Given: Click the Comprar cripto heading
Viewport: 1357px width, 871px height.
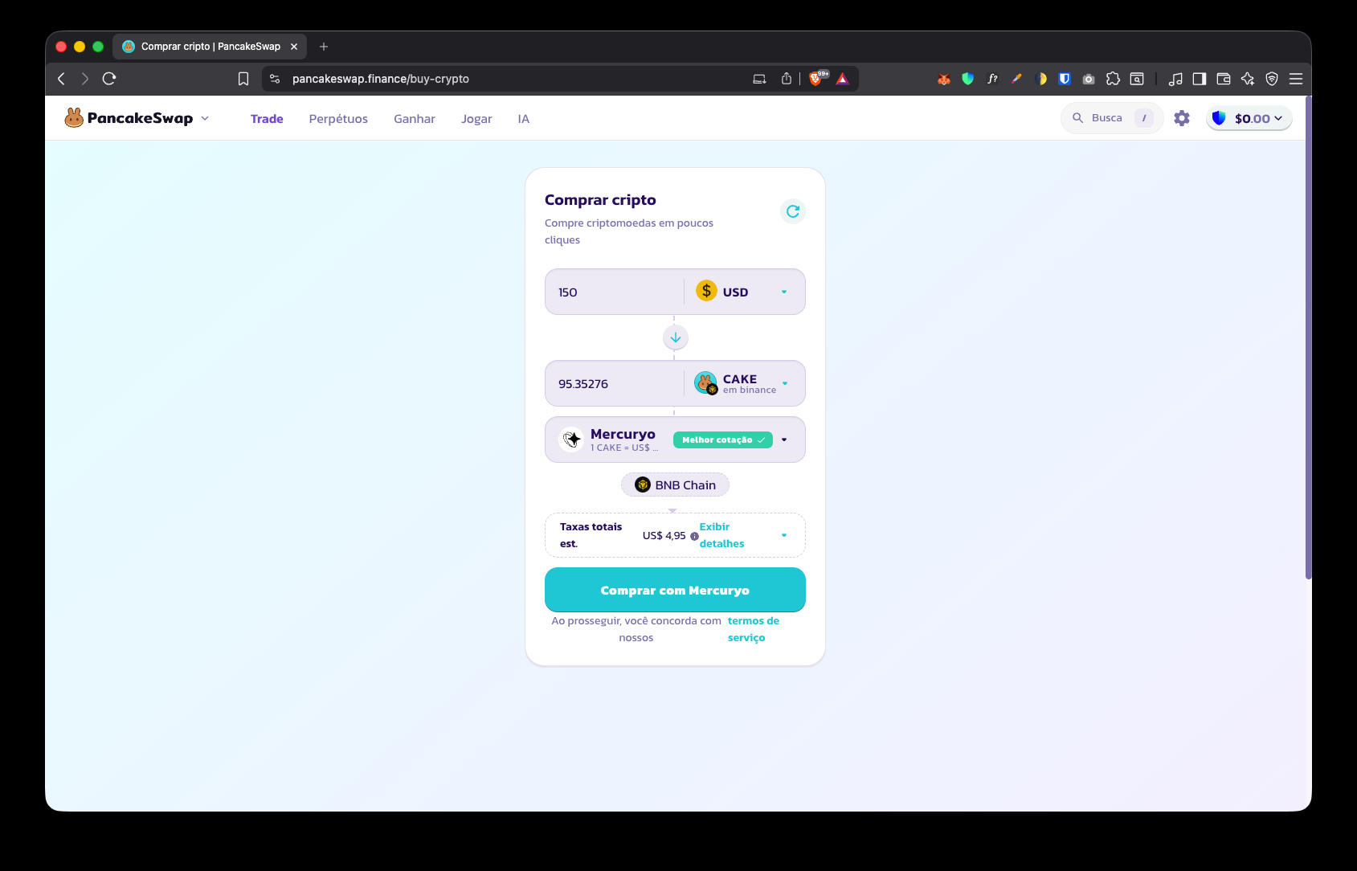Looking at the screenshot, I should point(600,200).
